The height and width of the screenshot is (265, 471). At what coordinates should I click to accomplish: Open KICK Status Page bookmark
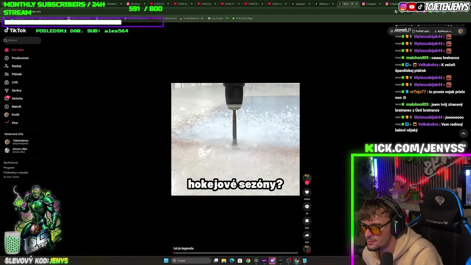point(242,18)
